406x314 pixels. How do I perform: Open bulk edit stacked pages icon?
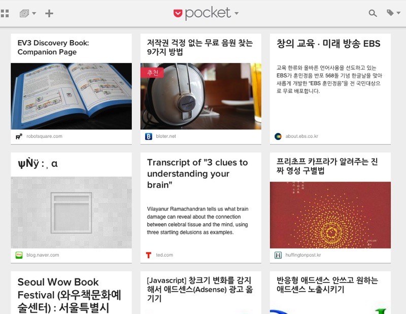pyautogui.click(x=24, y=13)
